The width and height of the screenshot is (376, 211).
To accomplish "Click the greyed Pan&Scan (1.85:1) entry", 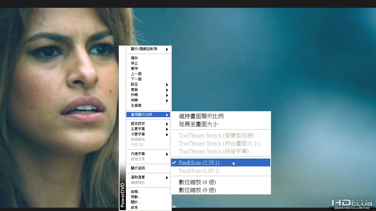I will click(x=220, y=171).
